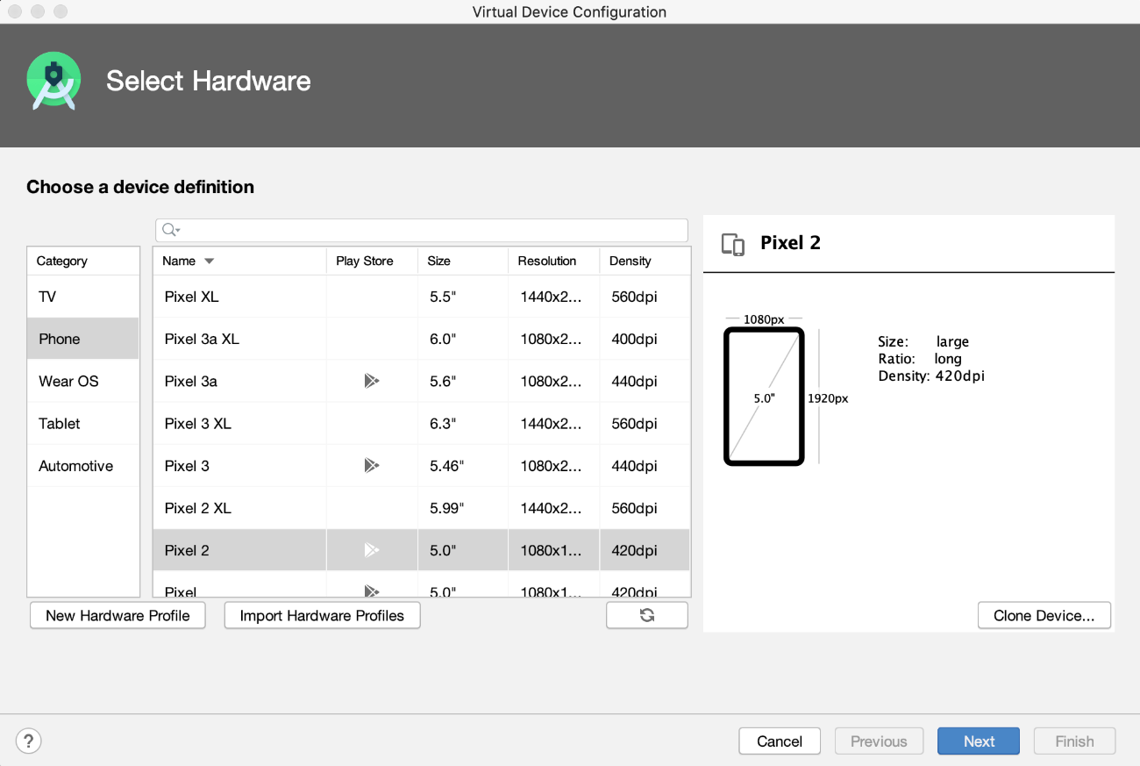Viewport: 1140px width, 766px height.
Task: Sort by Size column header
Action: point(463,261)
